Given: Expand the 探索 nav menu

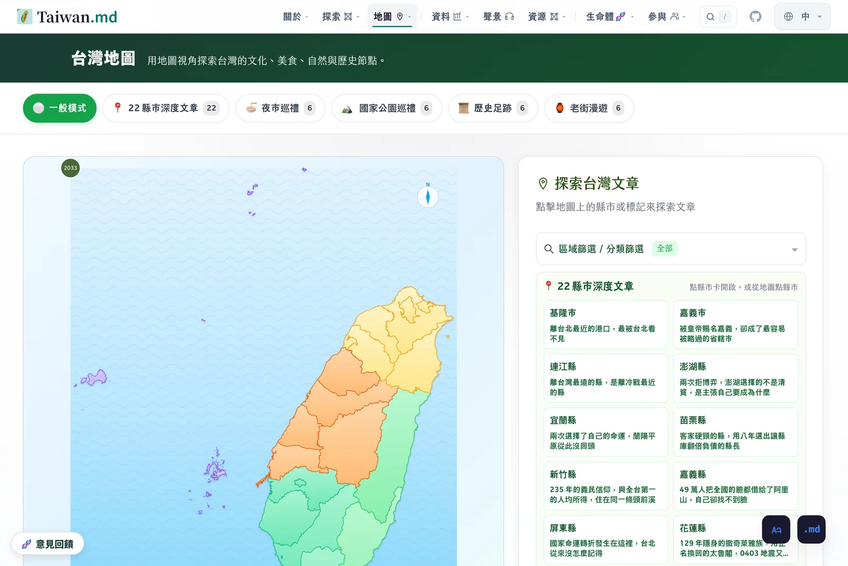Looking at the screenshot, I should pyautogui.click(x=341, y=16).
